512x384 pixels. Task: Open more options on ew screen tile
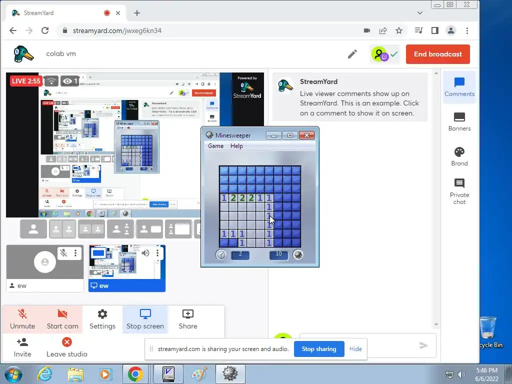click(x=157, y=253)
